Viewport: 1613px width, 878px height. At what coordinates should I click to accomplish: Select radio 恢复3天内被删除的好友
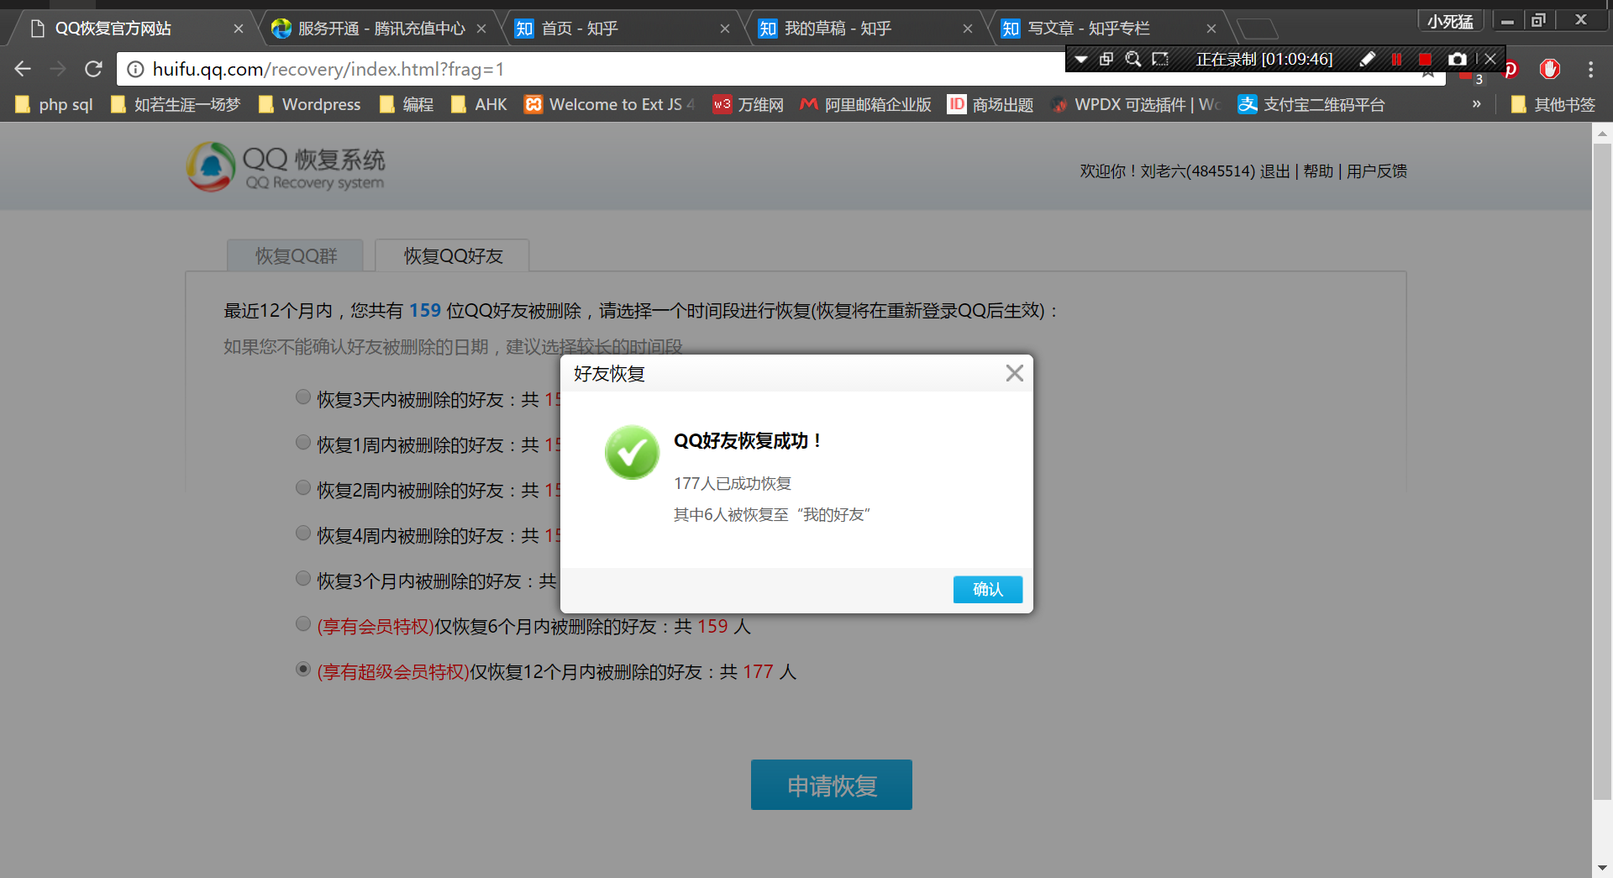coord(303,397)
